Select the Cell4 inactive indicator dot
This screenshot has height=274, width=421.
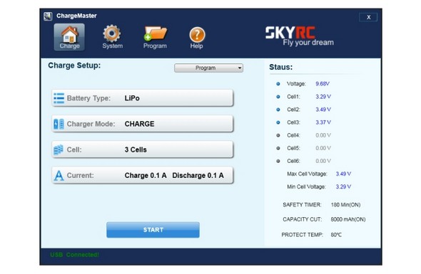[278, 135]
